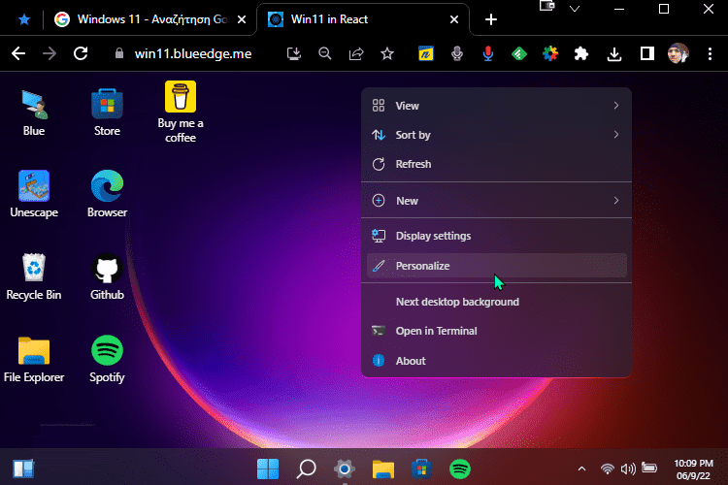The height and width of the screenshot is (485, 728).
Task: Expand the Sort by submenu arrow
Action: coord(616,135)
